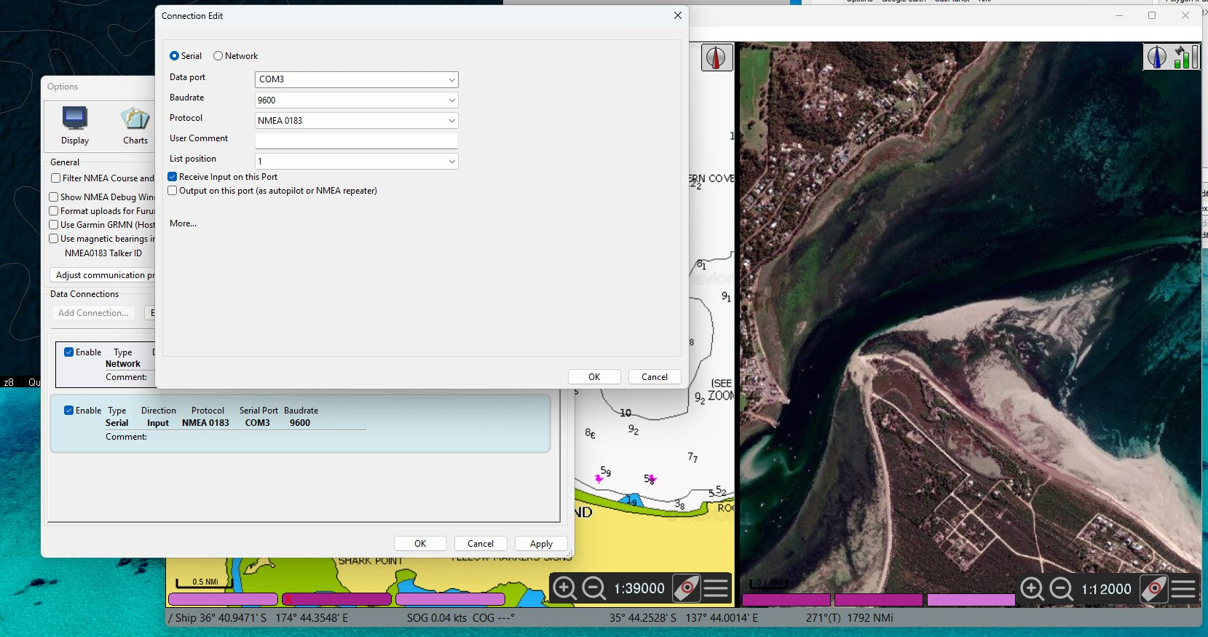Open the GPS signal strength bars indicator
The height and width of the screenshot is (637, 1208).
1185,57
